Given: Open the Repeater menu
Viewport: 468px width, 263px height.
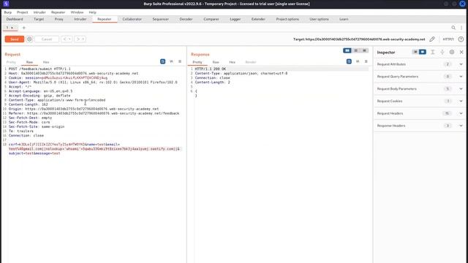Looking at the screenshot, I should point(58,12).
